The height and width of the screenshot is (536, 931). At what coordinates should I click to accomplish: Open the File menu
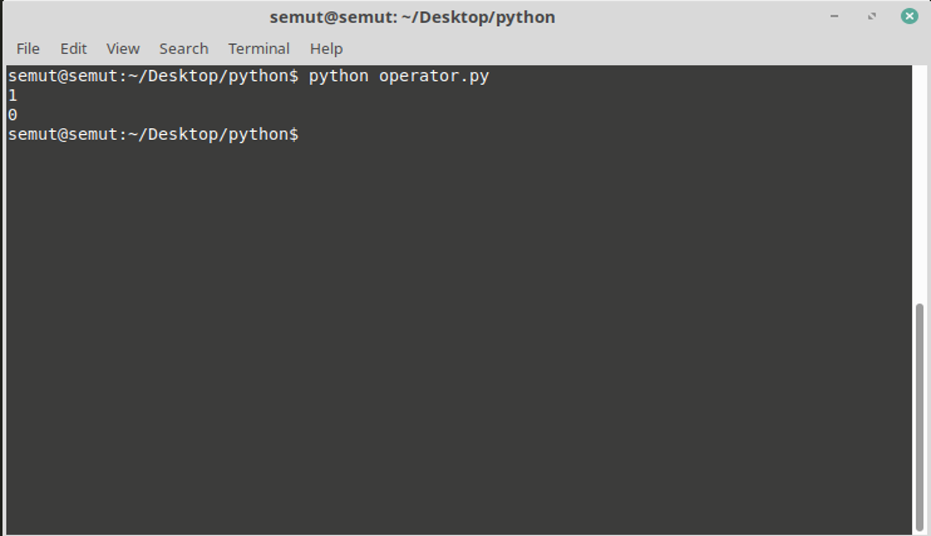(28, 48)
